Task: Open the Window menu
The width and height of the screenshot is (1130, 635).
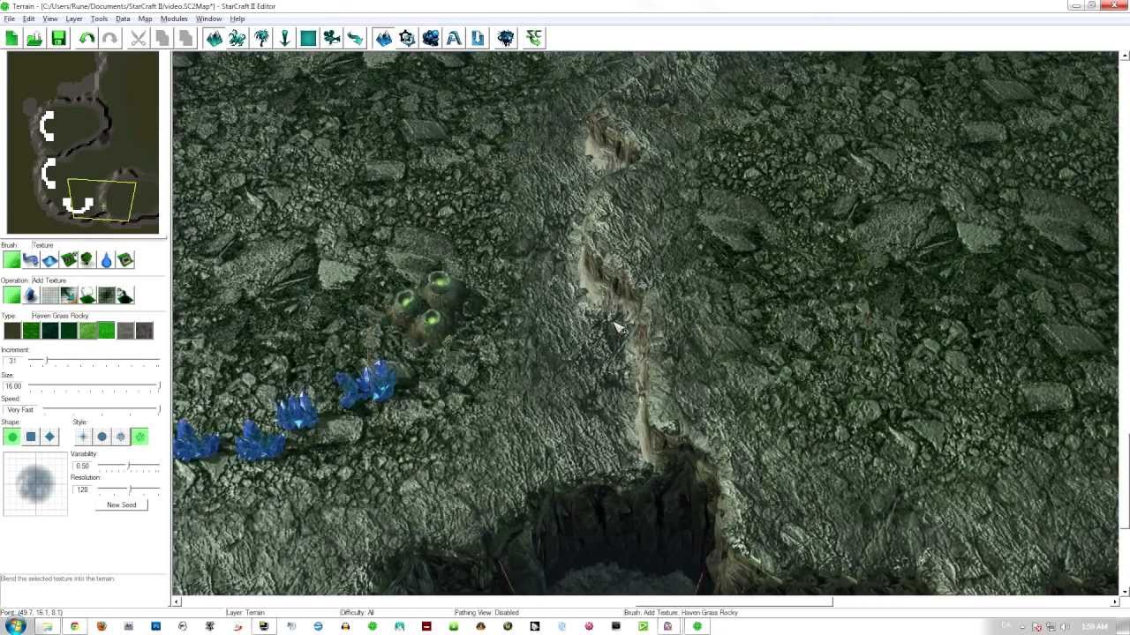Action: [x=208, y=19]
